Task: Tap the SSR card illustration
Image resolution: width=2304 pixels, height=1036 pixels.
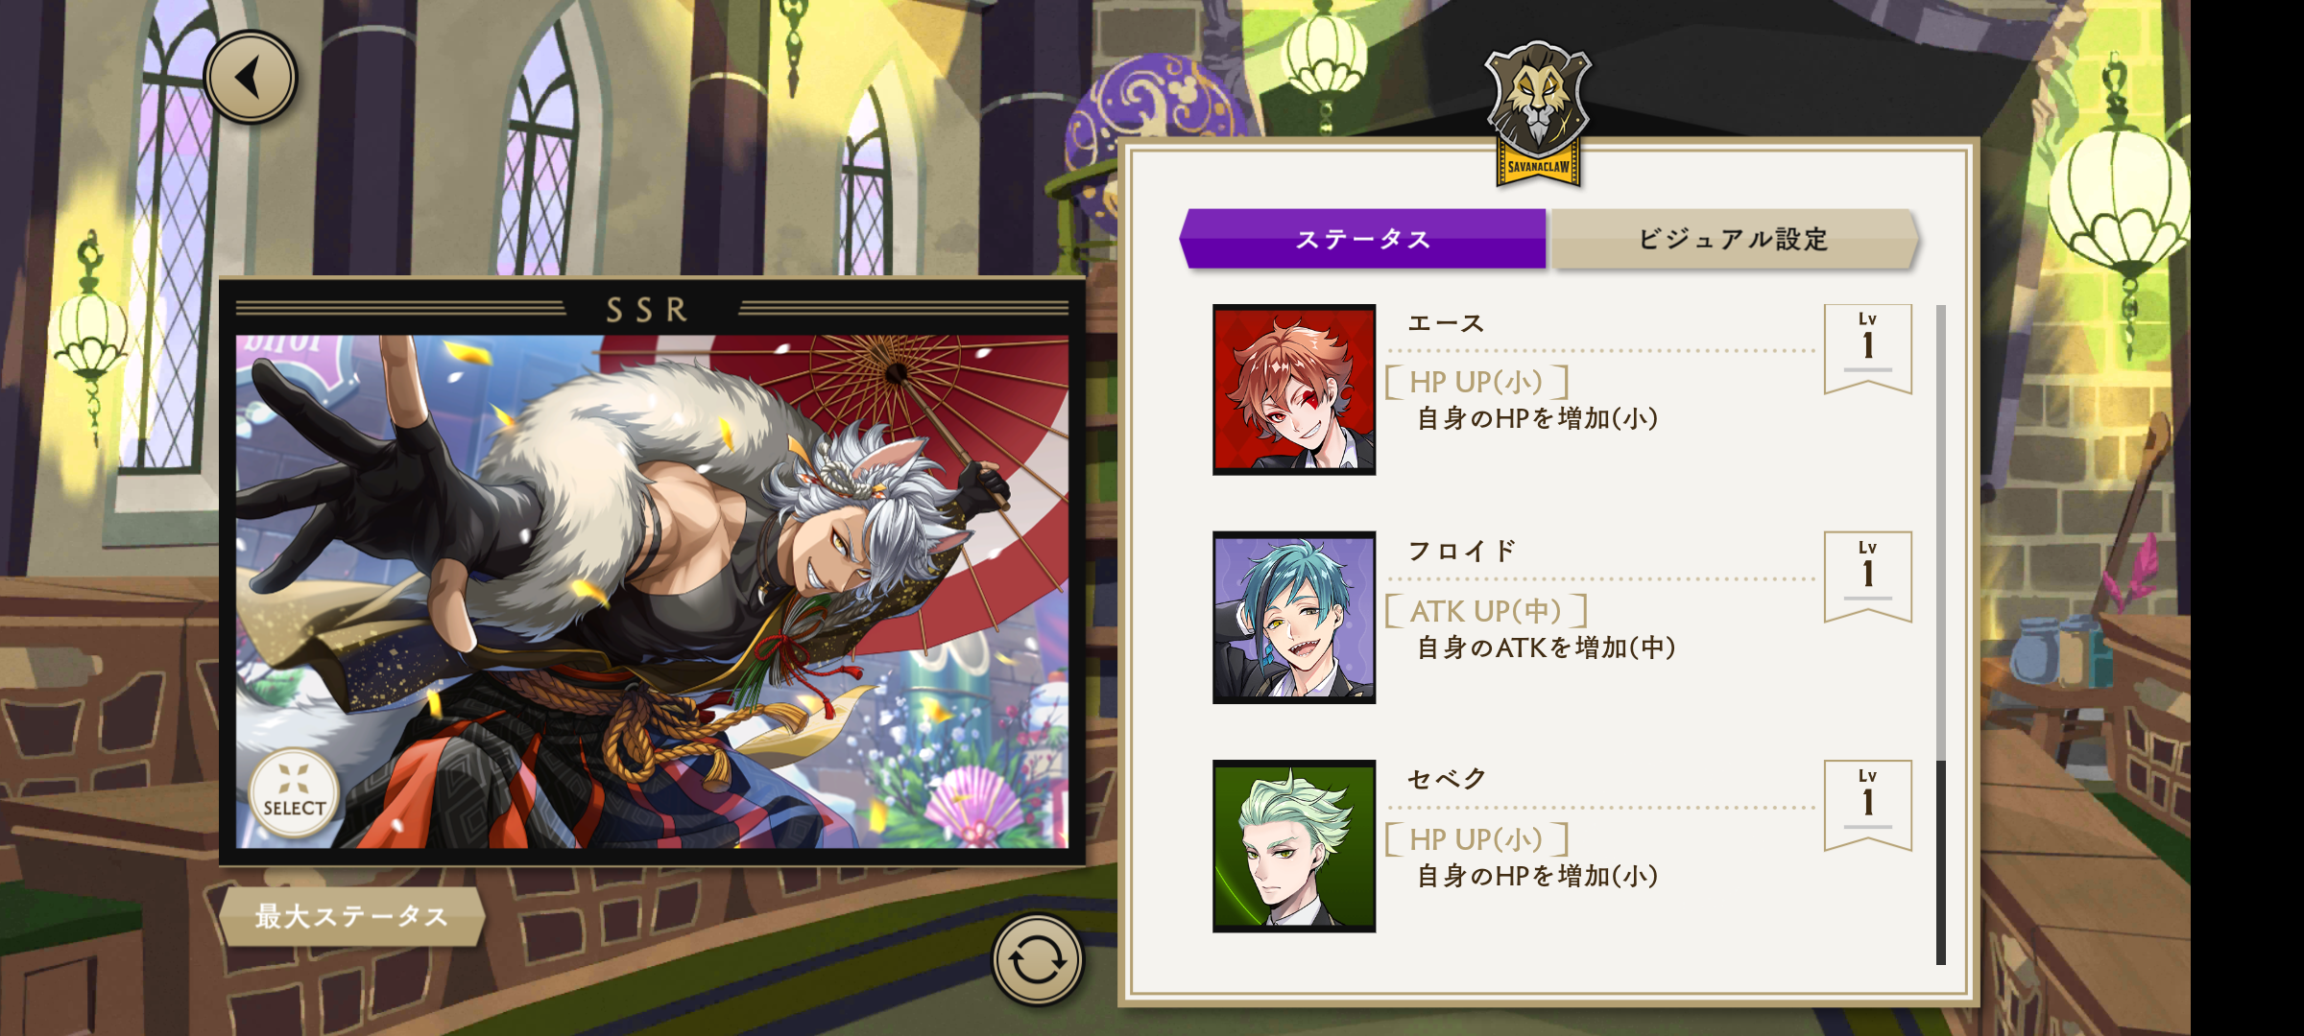Action: pos(652,591)
